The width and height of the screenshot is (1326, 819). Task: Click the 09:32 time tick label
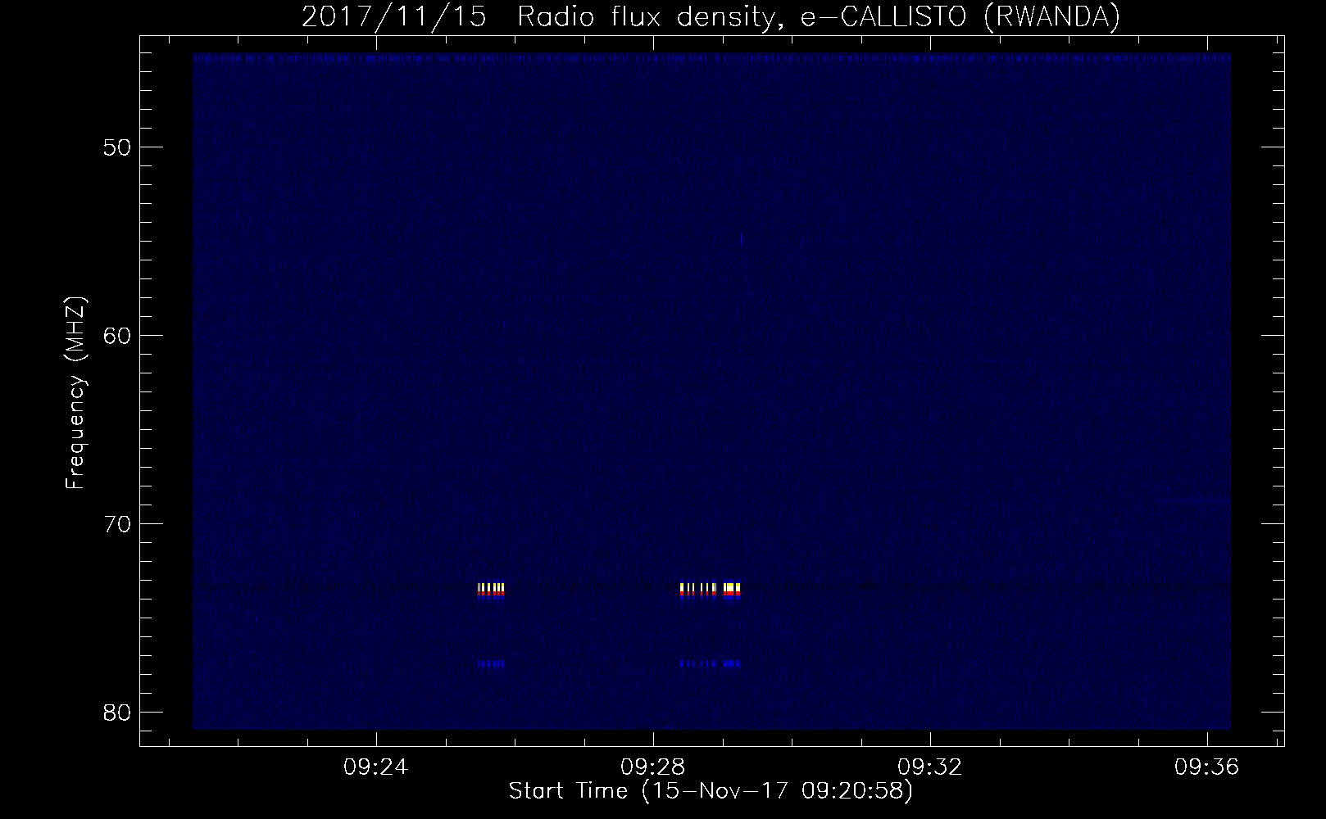(x=930, y=768)
